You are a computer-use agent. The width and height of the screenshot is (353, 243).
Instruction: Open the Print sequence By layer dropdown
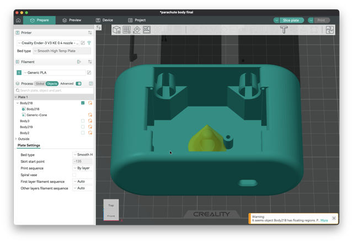pos(83,168)
